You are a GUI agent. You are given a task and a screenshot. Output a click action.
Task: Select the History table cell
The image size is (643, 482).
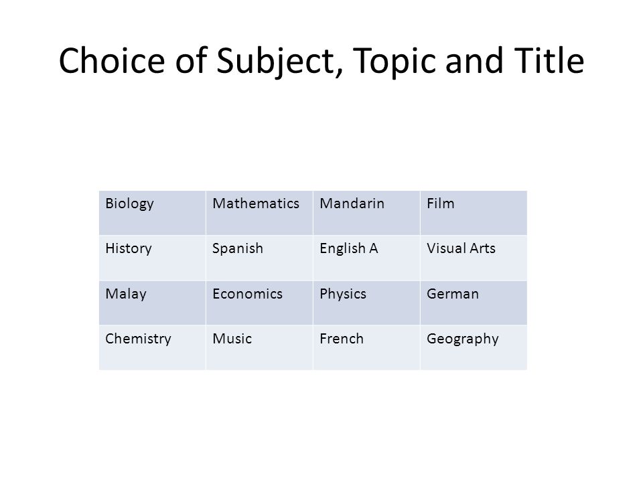pyautogui.click(x=152, y=258)
